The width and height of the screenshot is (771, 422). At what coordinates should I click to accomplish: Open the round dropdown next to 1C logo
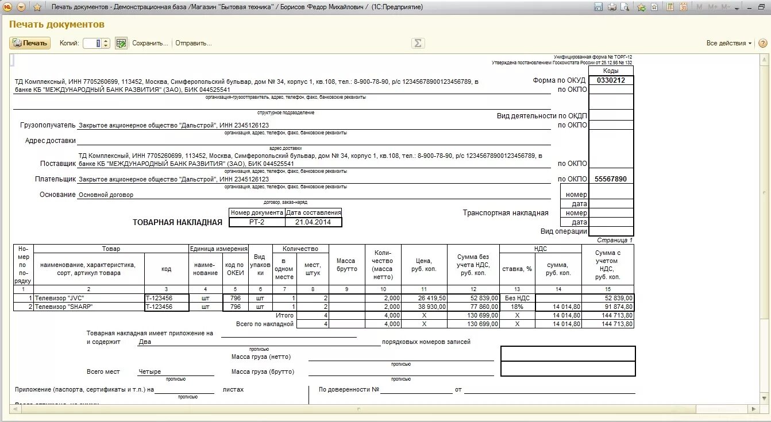coord(21,7)
